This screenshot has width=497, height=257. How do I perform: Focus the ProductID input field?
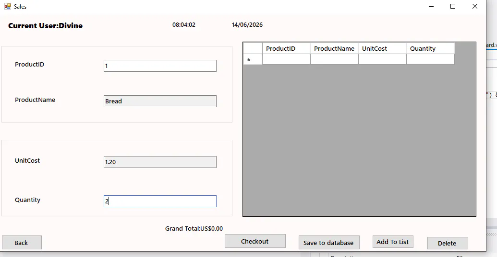click(160, 66)
